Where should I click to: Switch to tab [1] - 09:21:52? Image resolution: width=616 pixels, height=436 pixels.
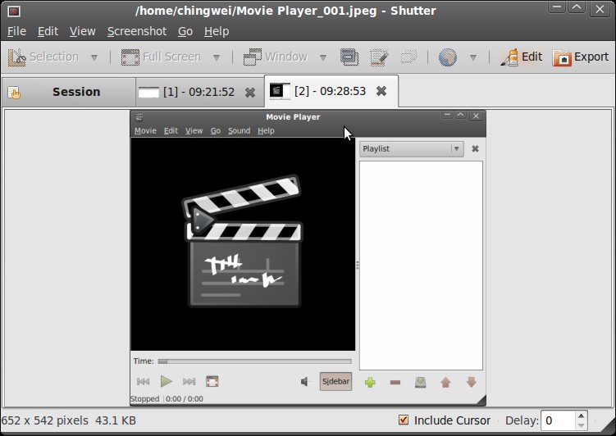point(198,92)
